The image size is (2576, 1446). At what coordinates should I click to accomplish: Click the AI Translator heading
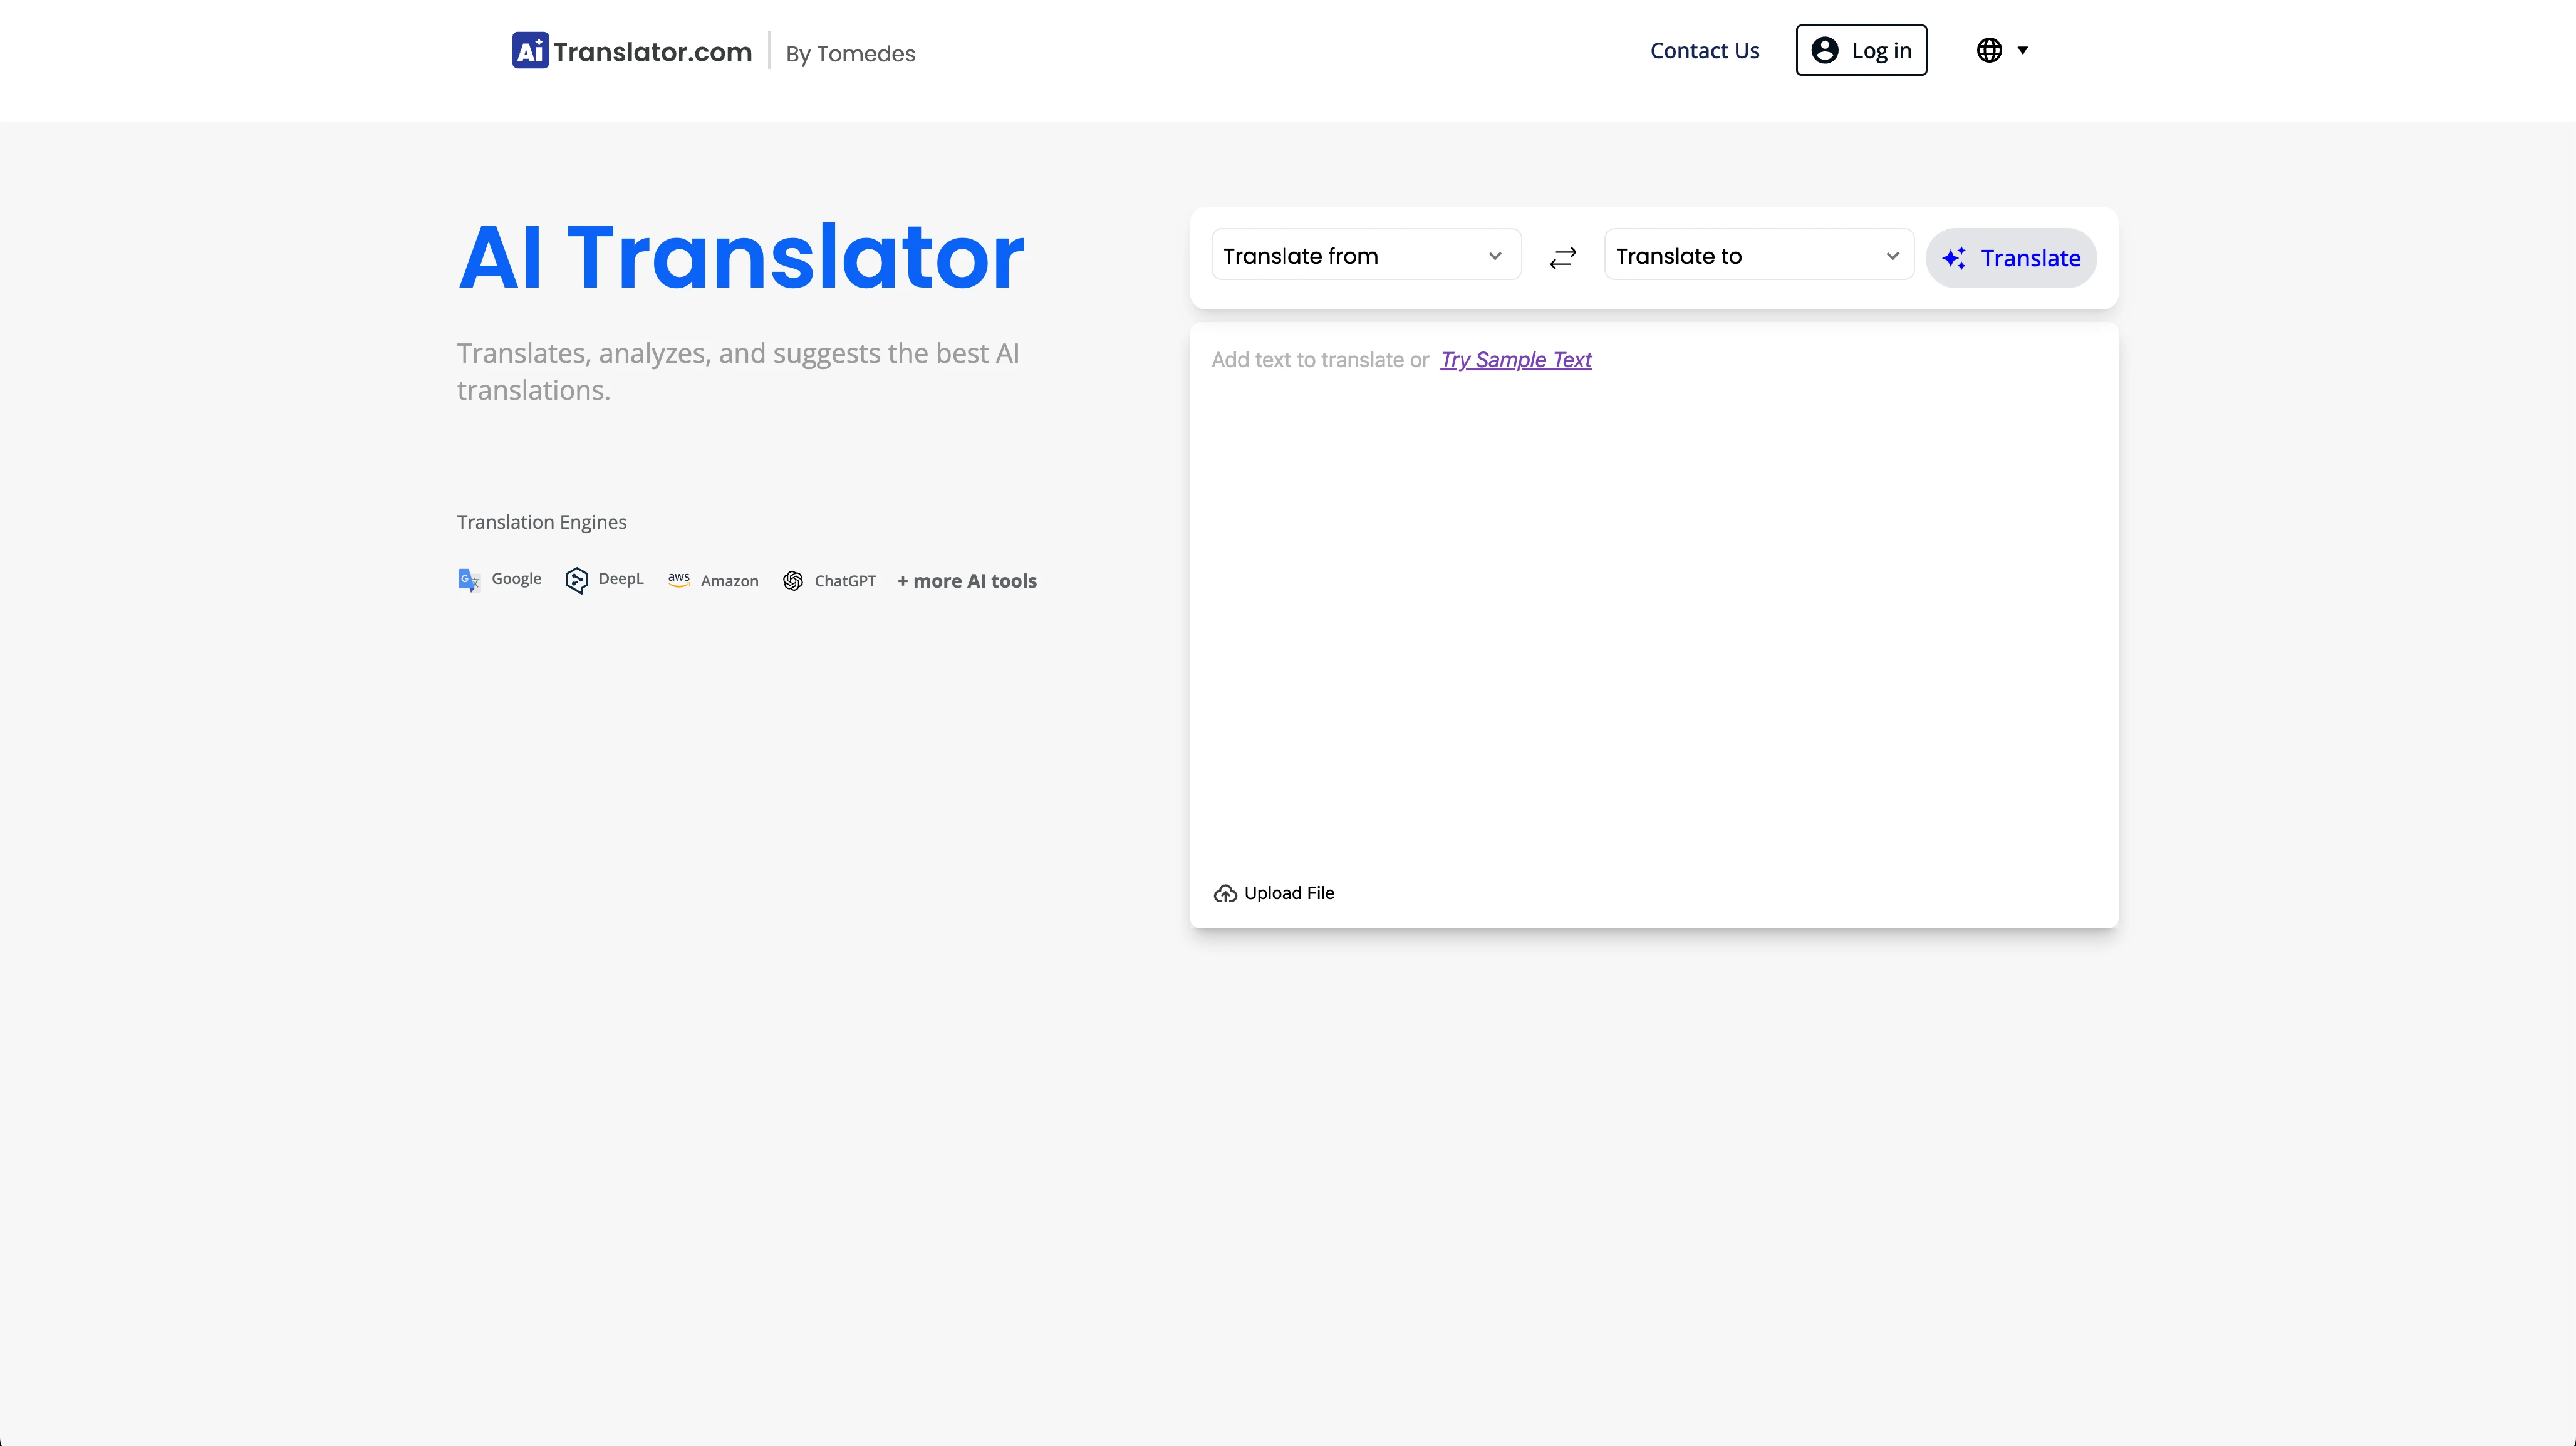[741, 257]
